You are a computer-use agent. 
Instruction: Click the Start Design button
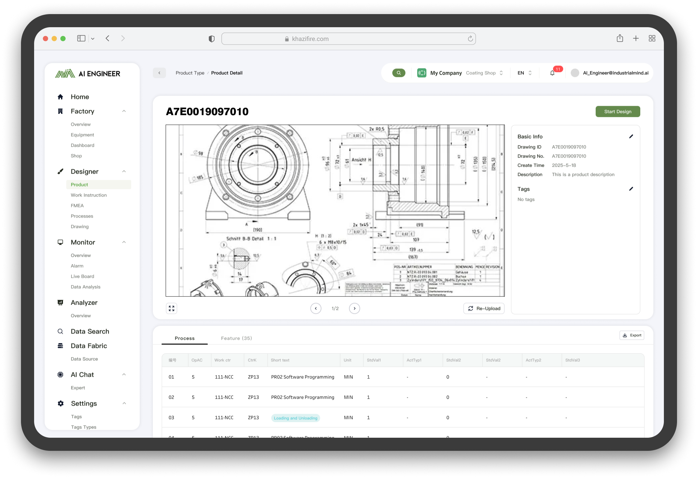coord(617,111)
